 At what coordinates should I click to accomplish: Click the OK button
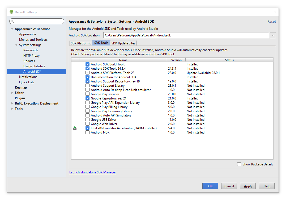point(210,186)
